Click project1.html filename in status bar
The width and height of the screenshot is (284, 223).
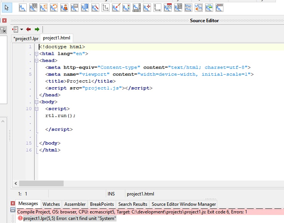[x=140, y=194]
